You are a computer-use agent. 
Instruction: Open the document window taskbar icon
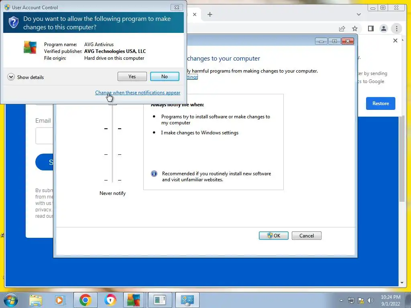click(160, 300)
